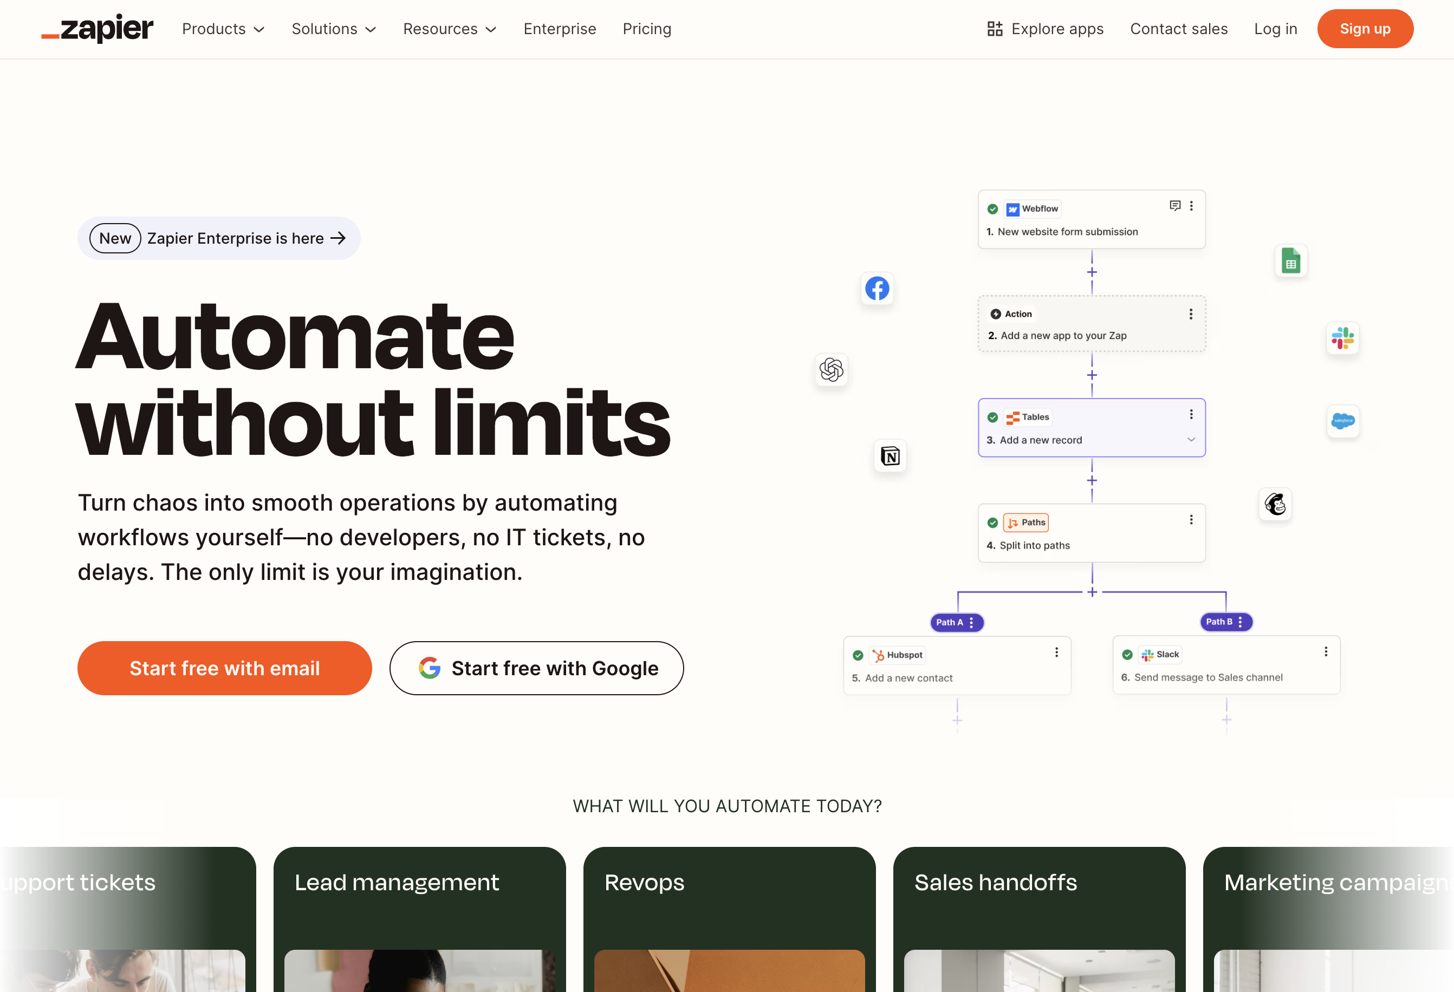The image size is (1454, 992).
Task: Expand the Tables step chevron
Action: click(1191, 440)
